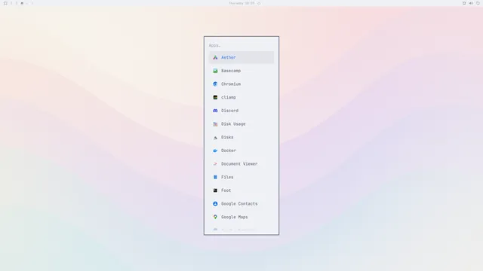Open the volume icon in top bar
The height and width of the screenshot is (271, 483).
471,3
